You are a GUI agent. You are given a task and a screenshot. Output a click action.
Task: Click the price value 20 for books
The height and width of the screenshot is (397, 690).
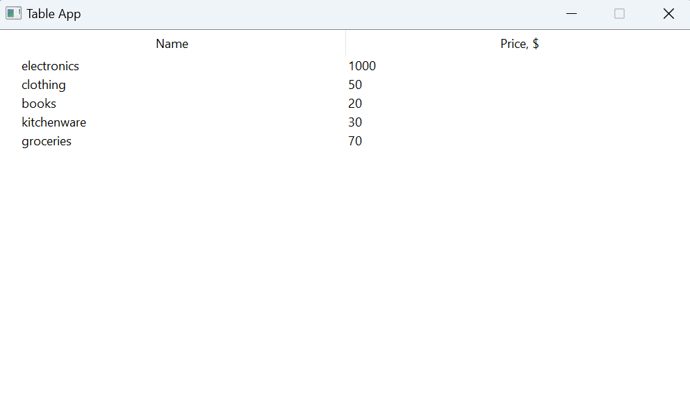[355, 104]
